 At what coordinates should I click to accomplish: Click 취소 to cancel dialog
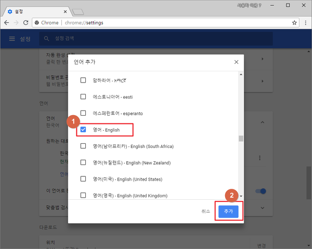tap(206, 211)
